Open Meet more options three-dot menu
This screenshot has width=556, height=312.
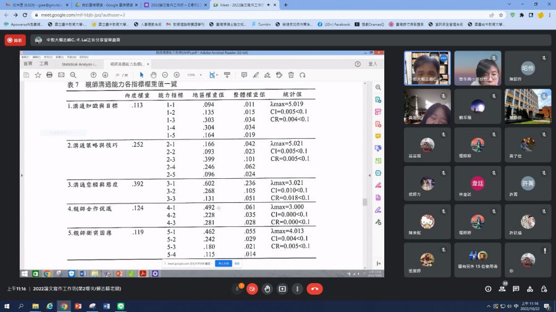298,289
